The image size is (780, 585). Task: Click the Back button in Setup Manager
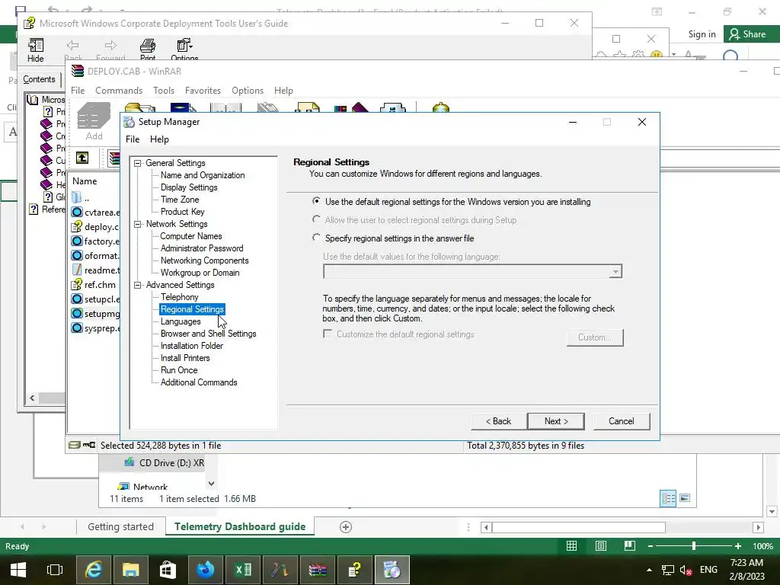(x=498, y=421)
